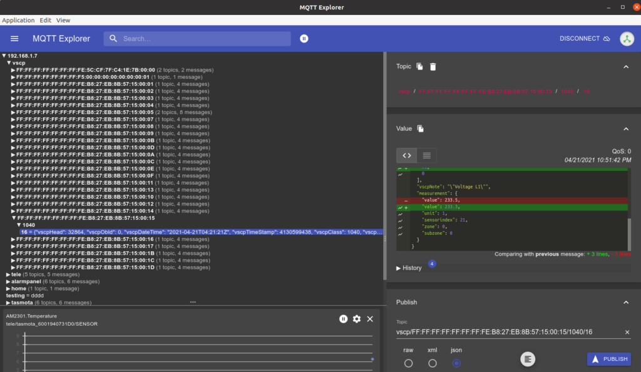Add green "value": 233.3 line to chart
This screenshot has width=641, height=372.
click(x=400, y=207)
